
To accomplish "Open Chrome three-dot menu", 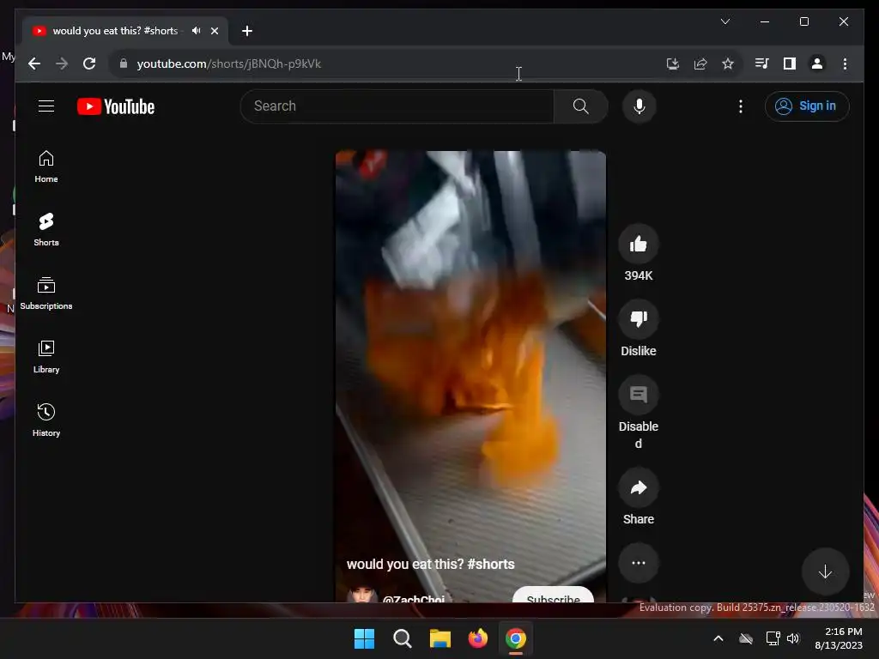I will (x=845, y=63).
